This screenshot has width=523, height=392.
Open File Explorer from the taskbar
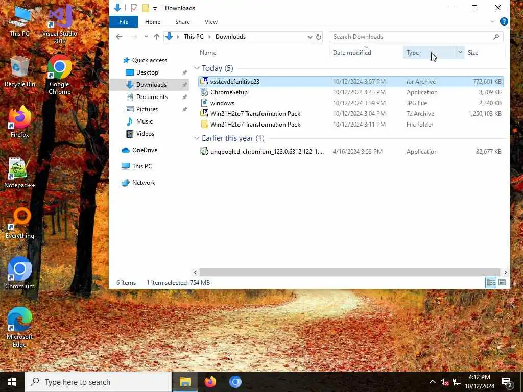click(185, 382)
